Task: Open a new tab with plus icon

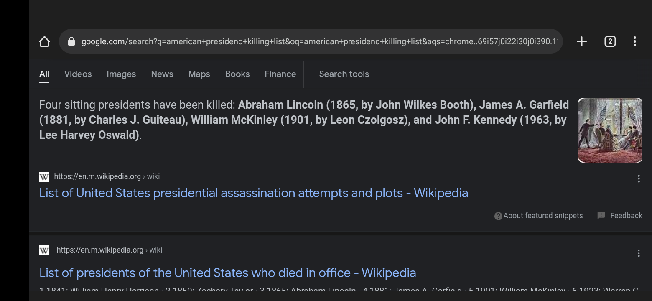Action: (581, 41)
